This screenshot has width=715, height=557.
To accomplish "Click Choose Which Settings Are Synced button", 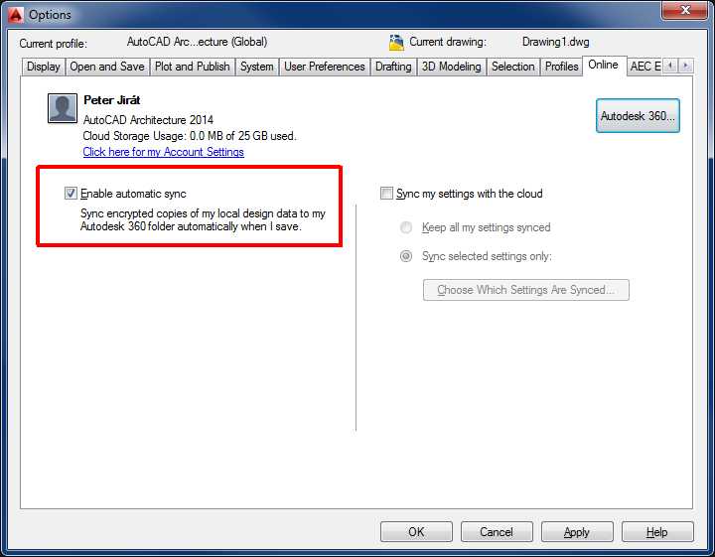I will point(525,290).
